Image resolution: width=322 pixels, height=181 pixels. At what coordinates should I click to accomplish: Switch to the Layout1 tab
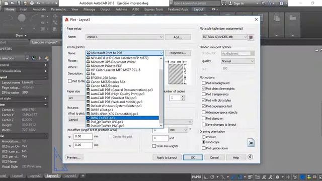pyautogui.click(x=18, y=176)
